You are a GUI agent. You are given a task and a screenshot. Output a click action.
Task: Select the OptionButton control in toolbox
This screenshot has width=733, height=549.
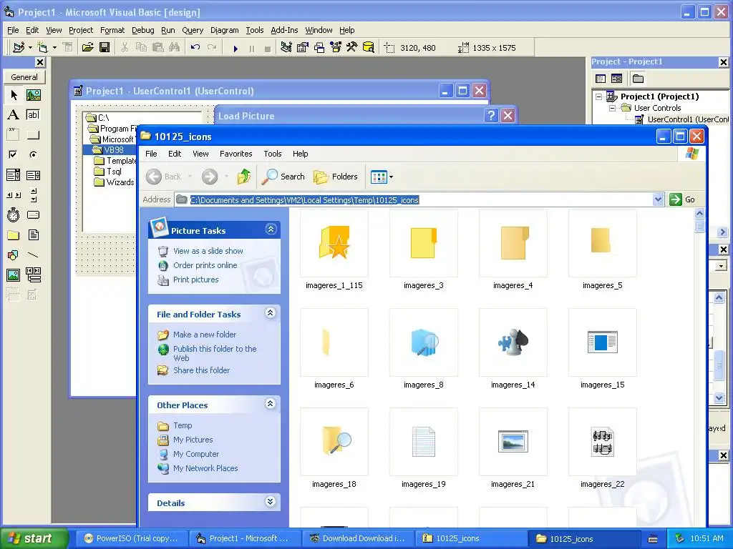[x=33, y=154]
